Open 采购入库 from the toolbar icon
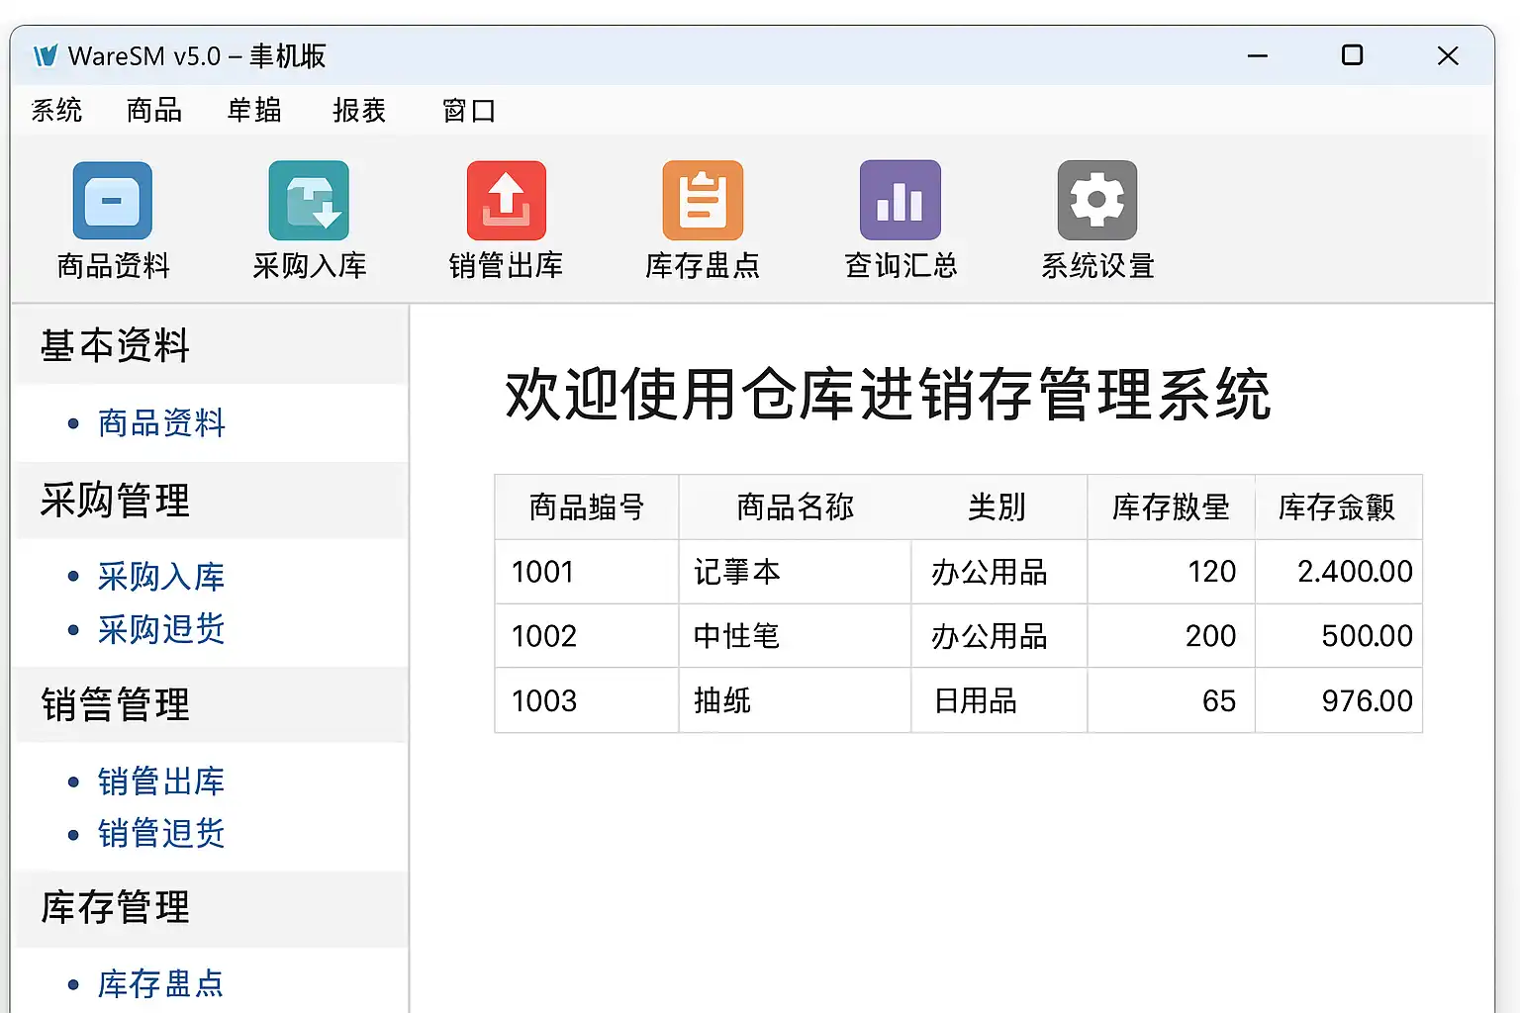Viewport: 1520px width, 1013px height. 309,201
